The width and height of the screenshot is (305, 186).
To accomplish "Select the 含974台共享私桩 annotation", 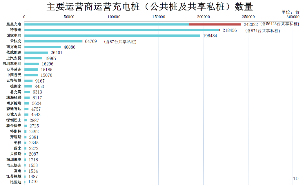I will click(262, 30).
